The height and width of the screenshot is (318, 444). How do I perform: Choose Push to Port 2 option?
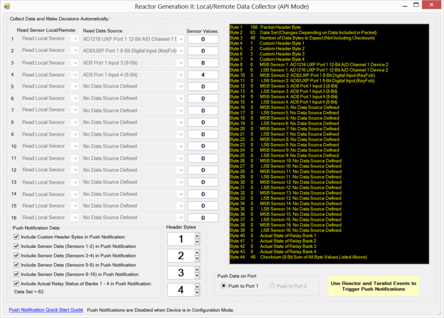(x=272, y=286)
